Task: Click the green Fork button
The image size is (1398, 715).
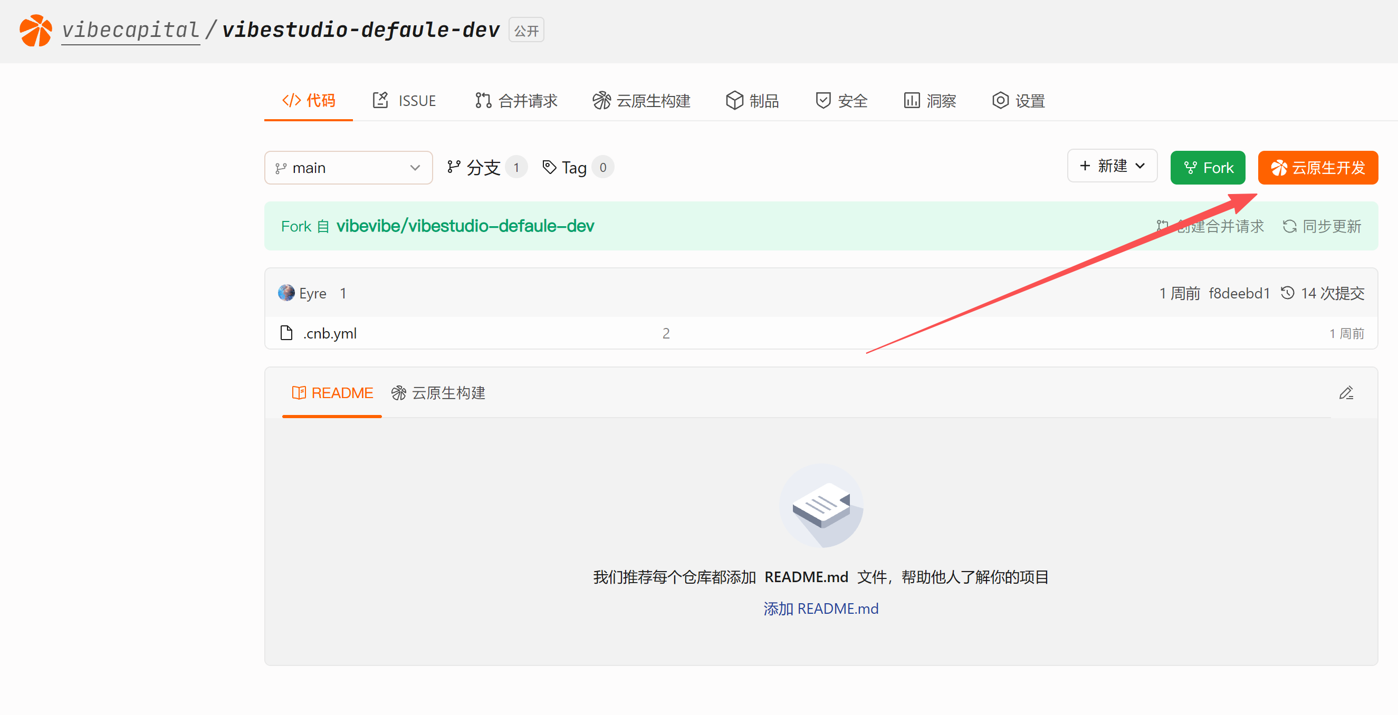Action: tap(1208, 168)
